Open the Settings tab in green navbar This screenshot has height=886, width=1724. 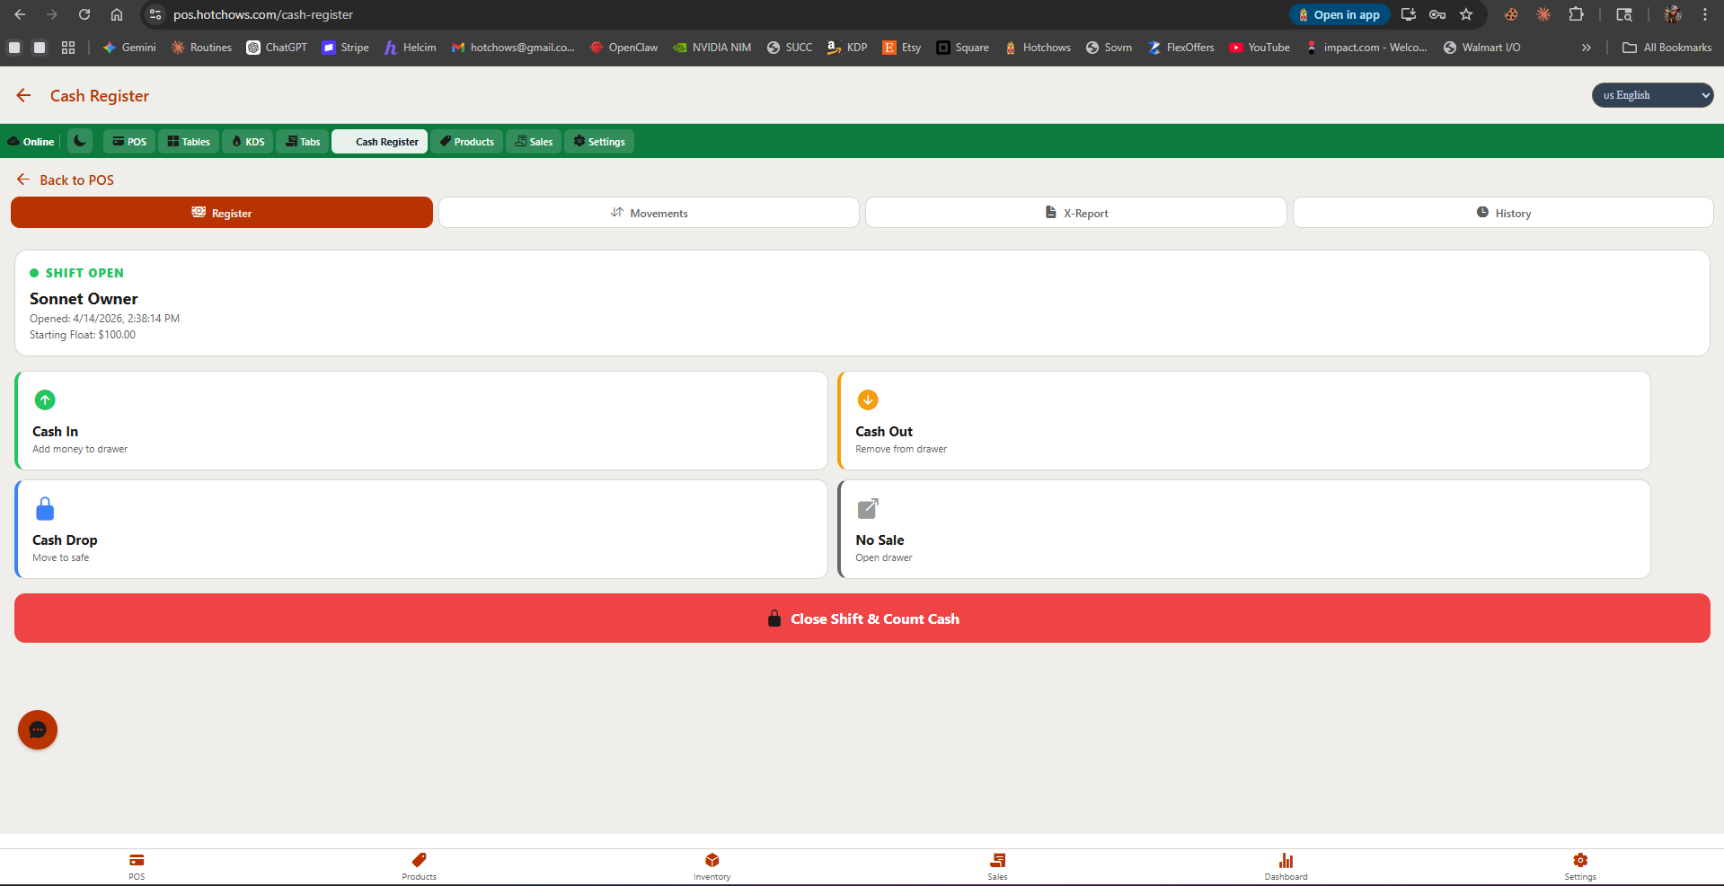pyautogui.click(x=599, y=142)
